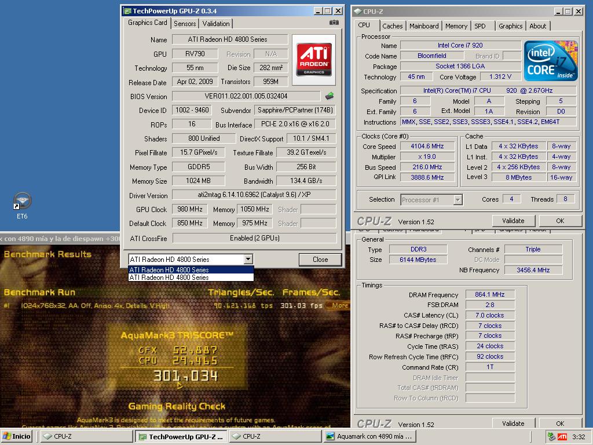The height and width of the screenshot is (445, 593).
Task: Click the Command Rate 1T value
Action: pyautogui.click(x=490, y=367)
